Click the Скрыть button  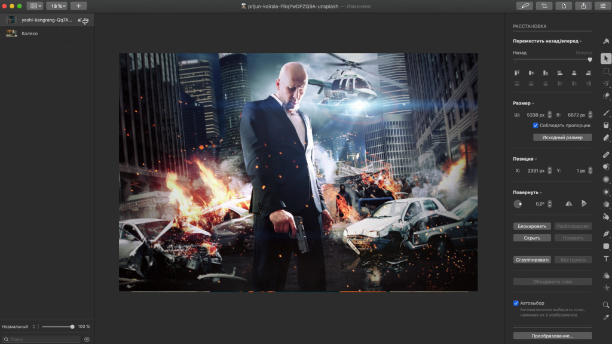[532, 238]
